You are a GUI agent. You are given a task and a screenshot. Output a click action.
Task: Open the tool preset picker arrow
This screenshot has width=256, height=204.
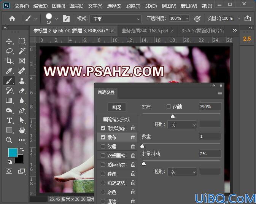pos(36,19)
